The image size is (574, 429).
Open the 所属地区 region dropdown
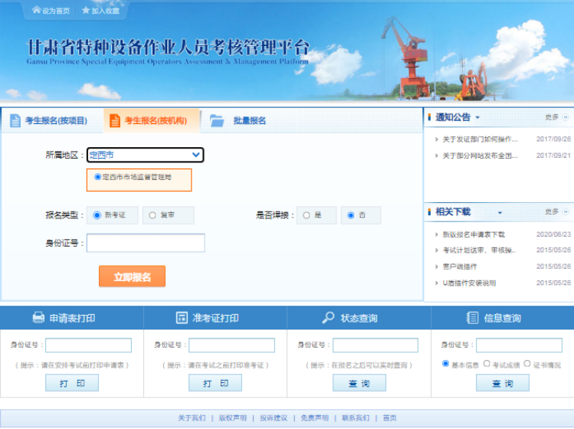pos(145,155)
